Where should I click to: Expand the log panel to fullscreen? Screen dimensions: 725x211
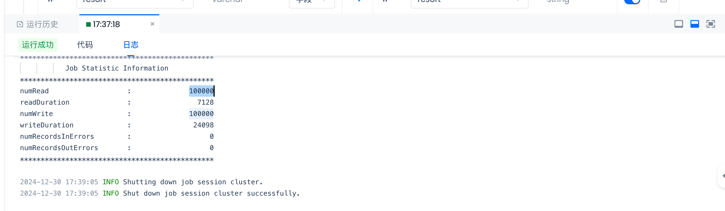[x=710, y=24]
